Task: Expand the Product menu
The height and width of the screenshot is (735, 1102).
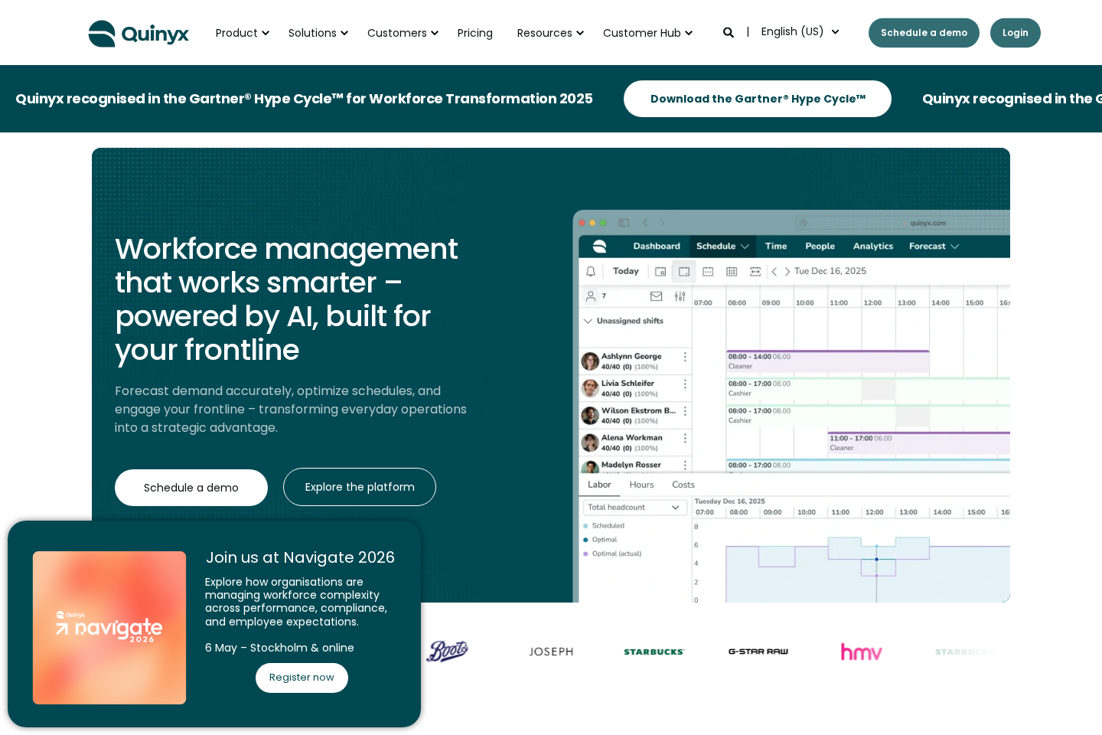Action: [x=242, y=33]
